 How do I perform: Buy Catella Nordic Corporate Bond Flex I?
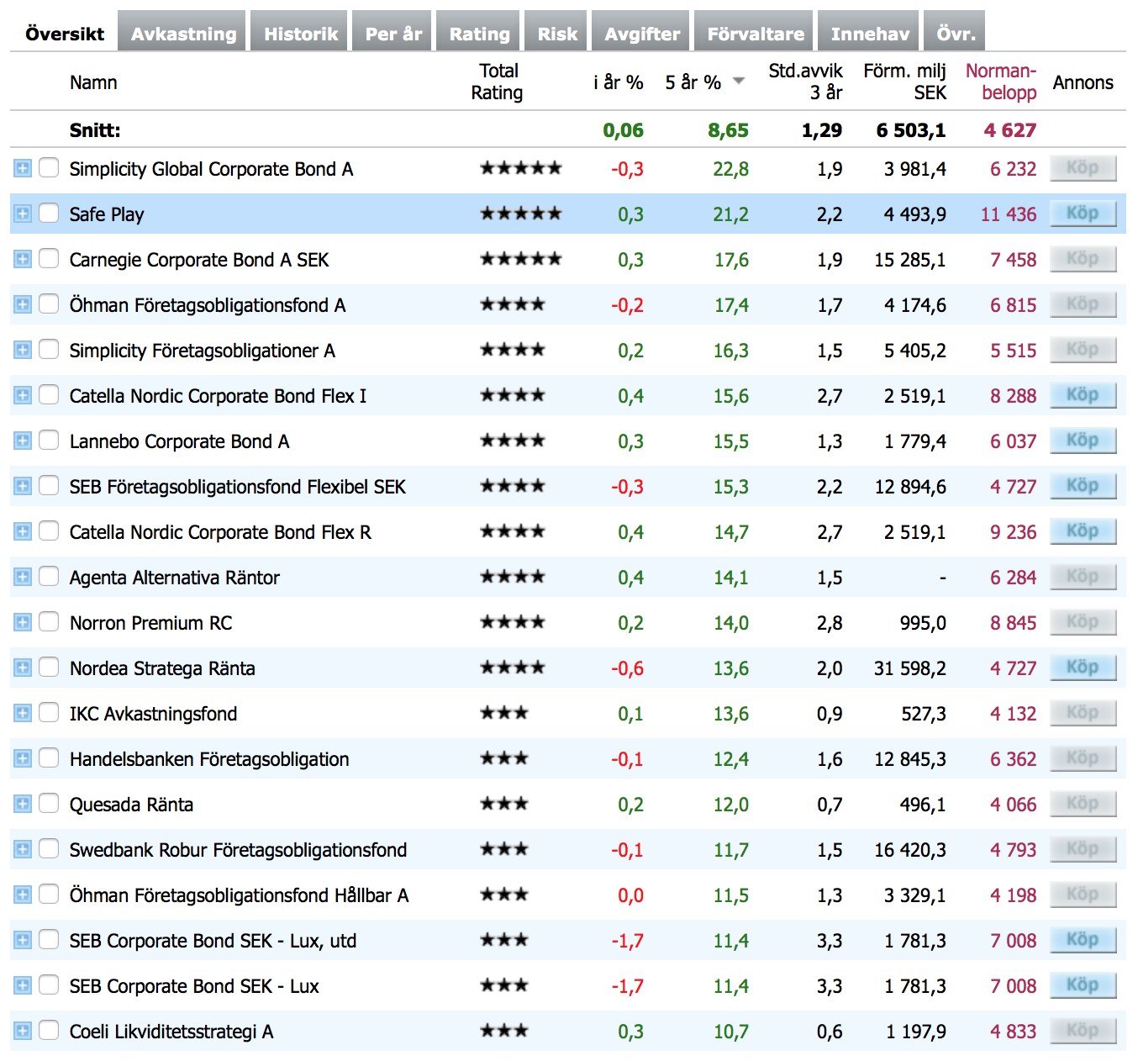pos(1083,395)
